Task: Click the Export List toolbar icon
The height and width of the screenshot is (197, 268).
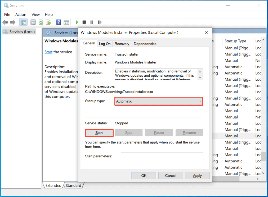Action: coord(48,22)
